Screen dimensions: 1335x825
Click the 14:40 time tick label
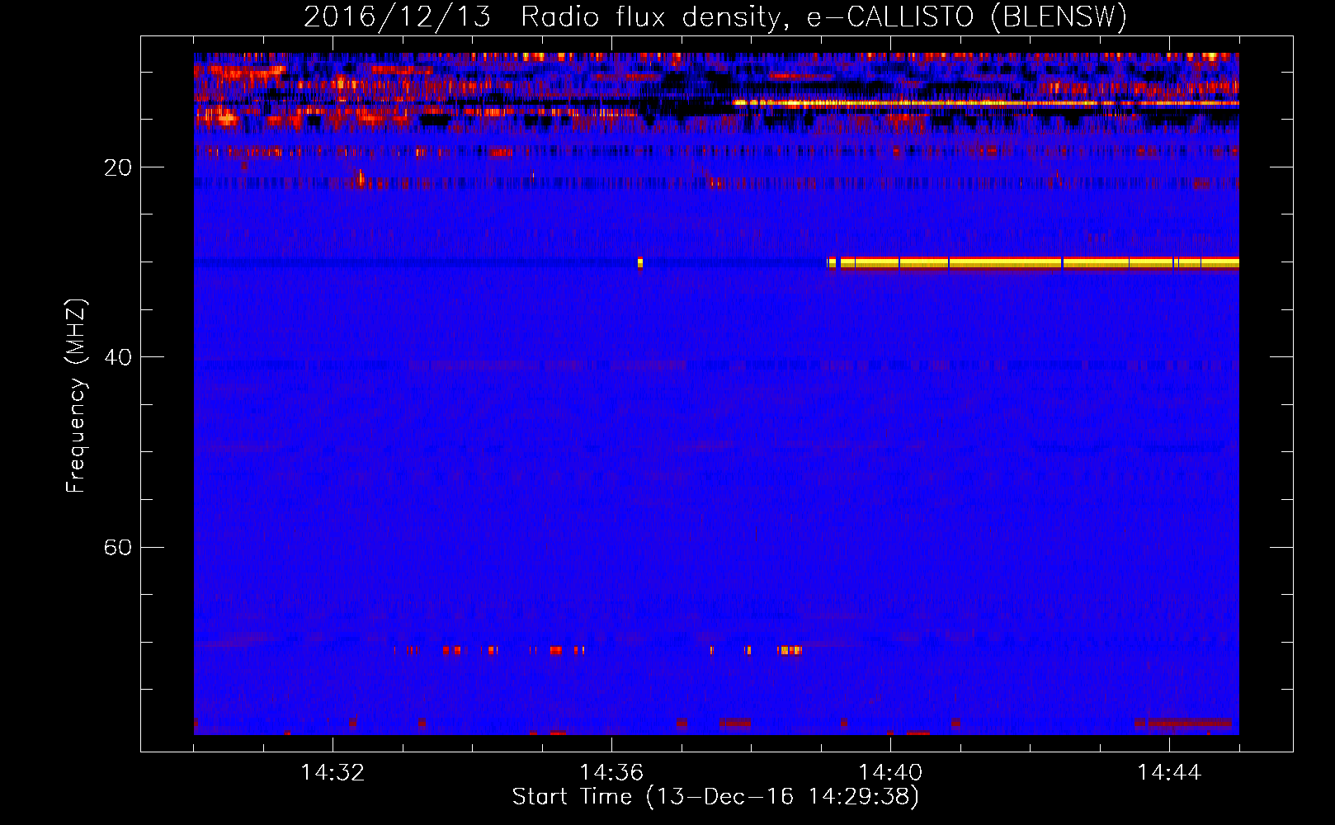point(890,772)
